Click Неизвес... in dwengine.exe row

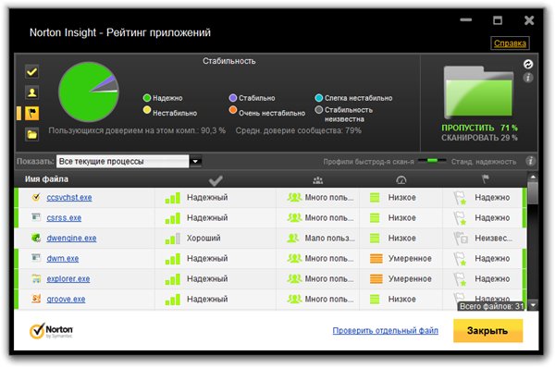point(493,239)
